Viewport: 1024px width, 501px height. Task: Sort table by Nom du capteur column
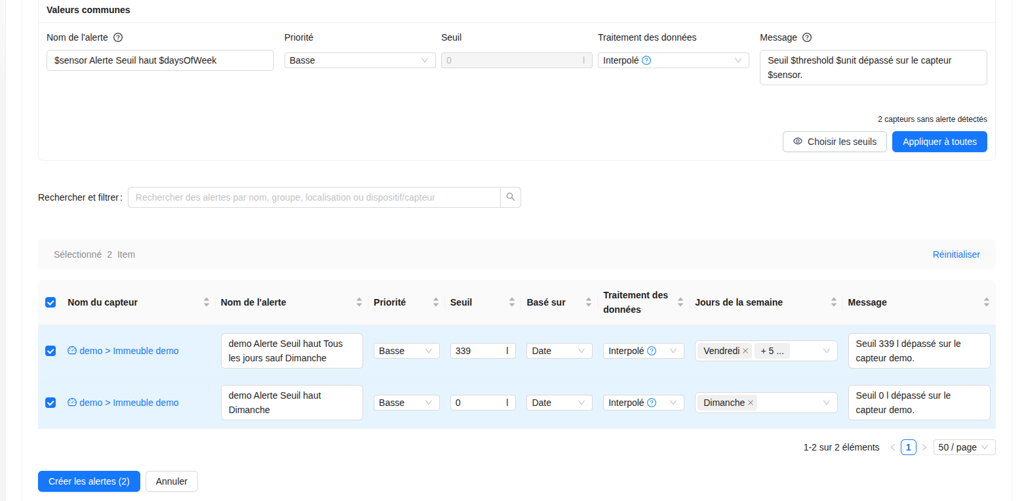(207, 302)
